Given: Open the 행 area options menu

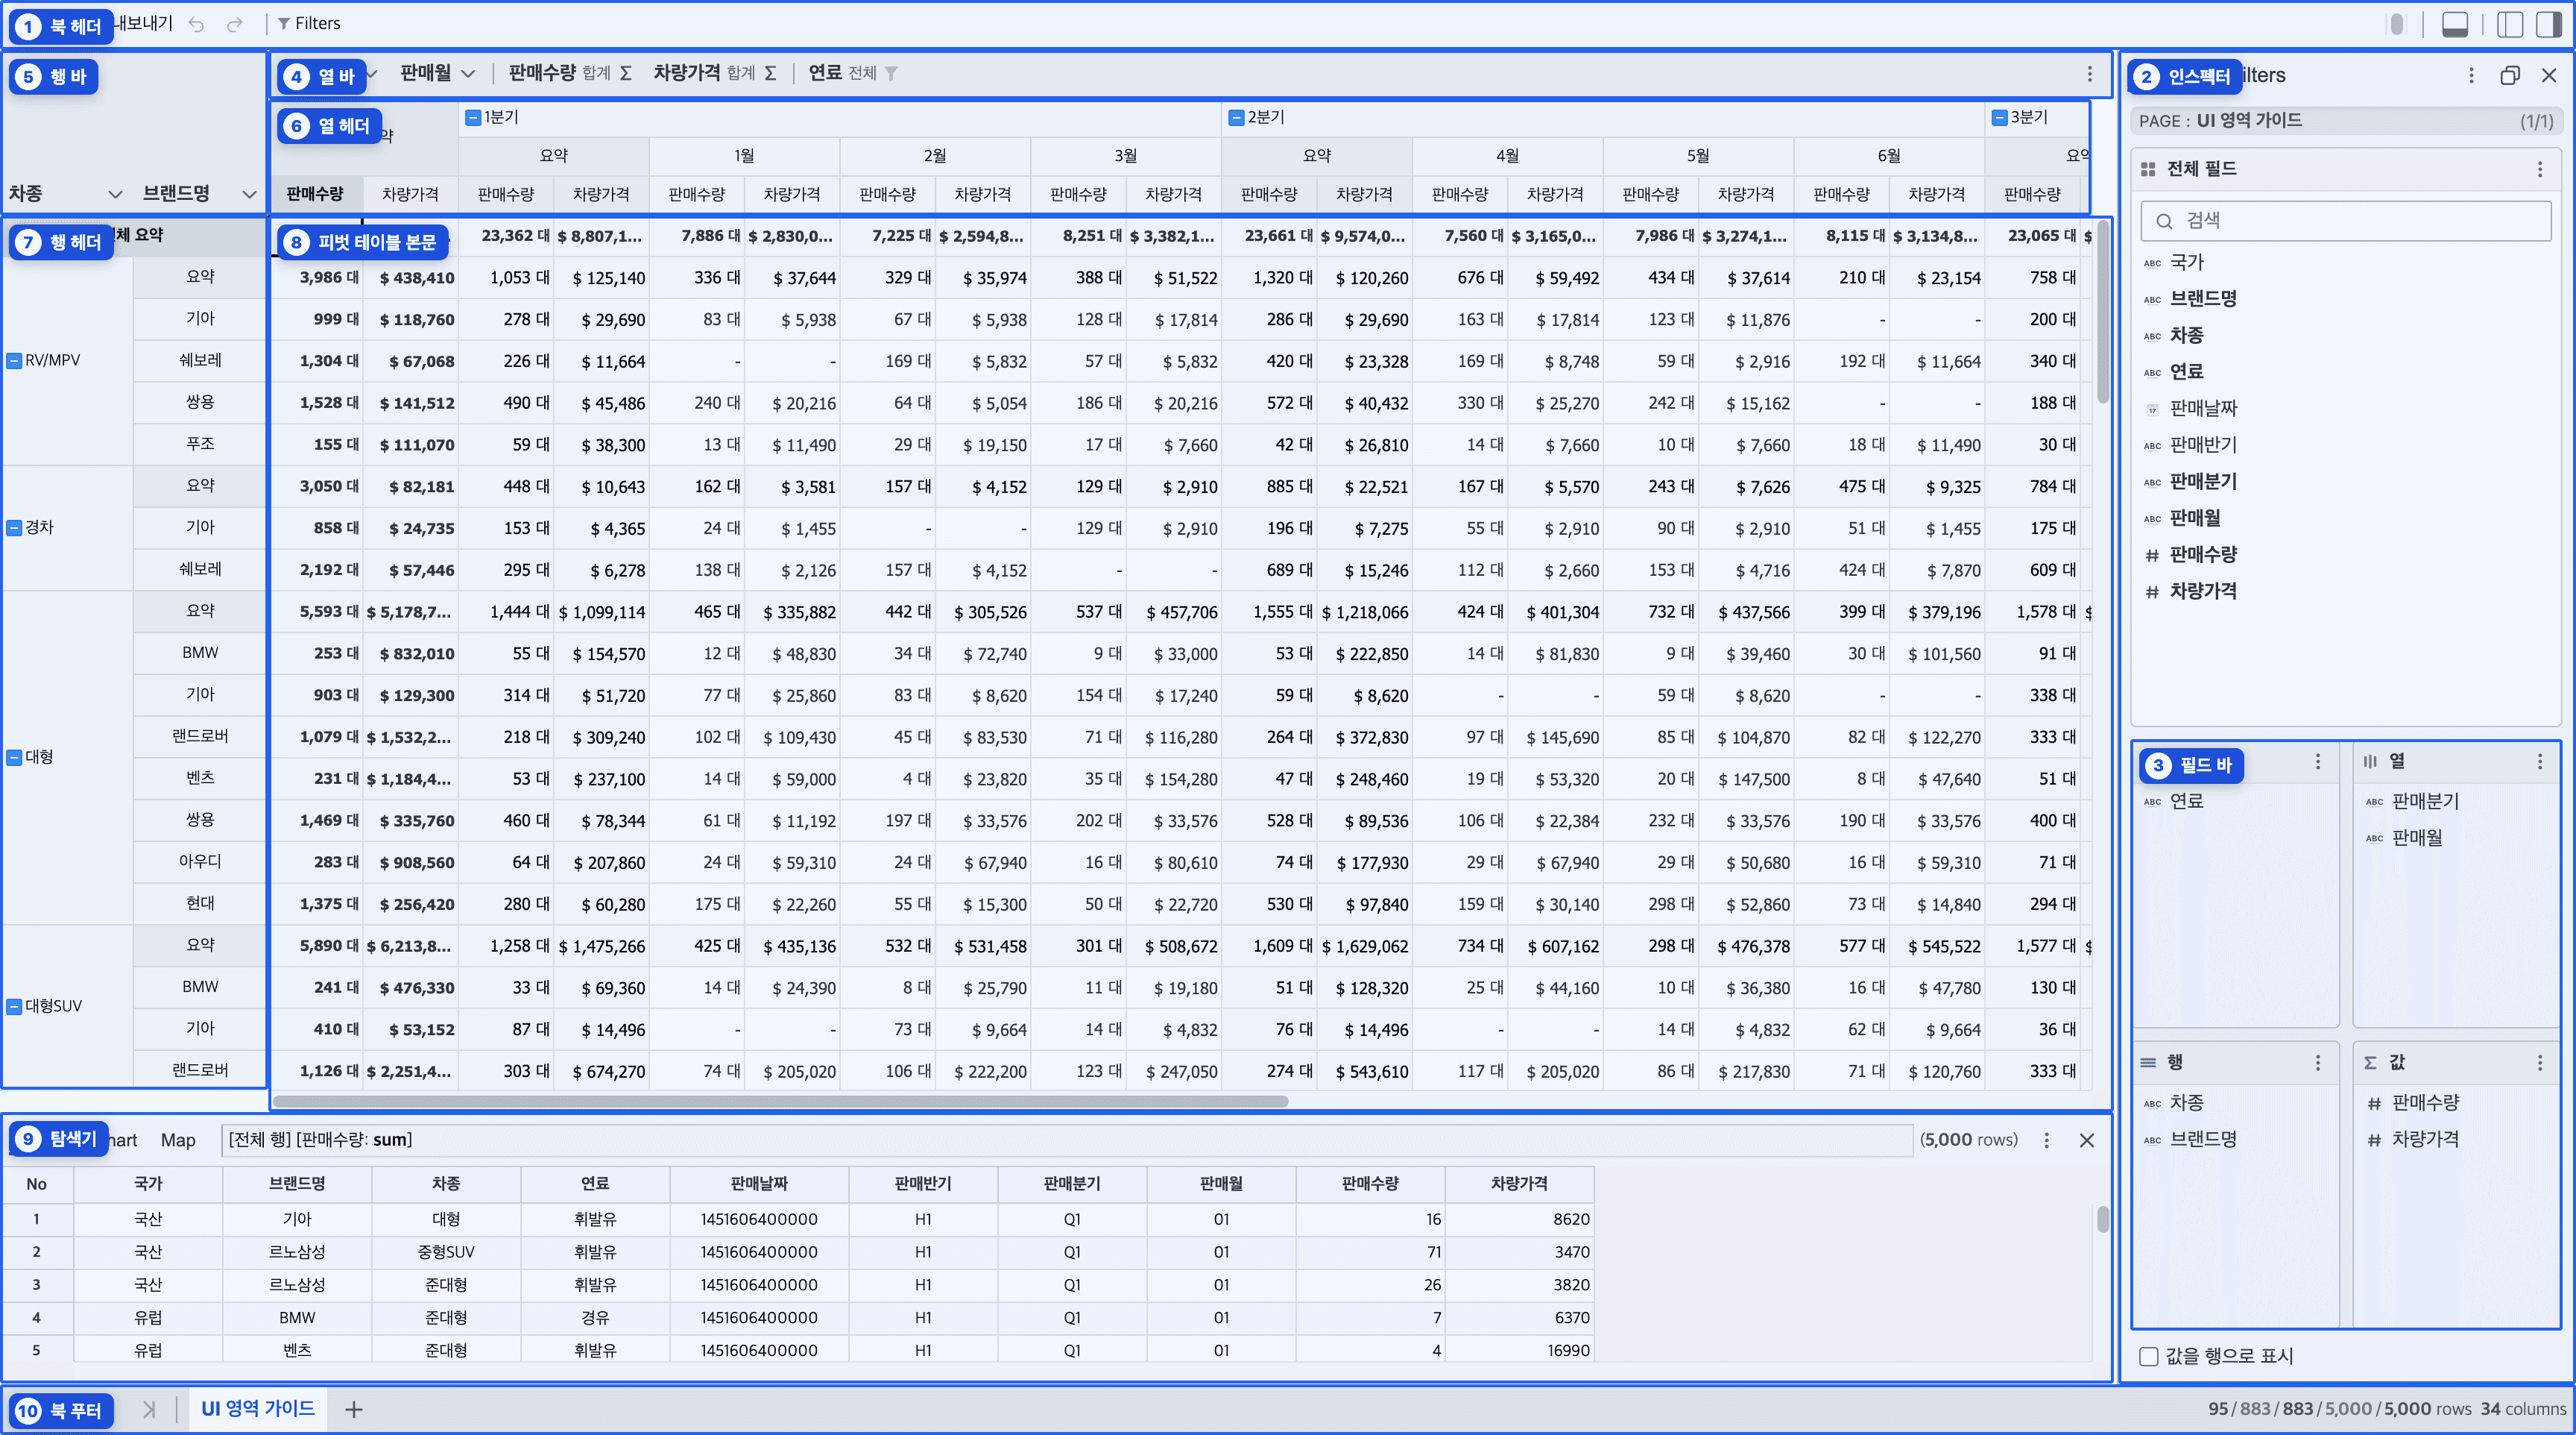Looking at the screenshot, I should (x=2318, y=1064).
